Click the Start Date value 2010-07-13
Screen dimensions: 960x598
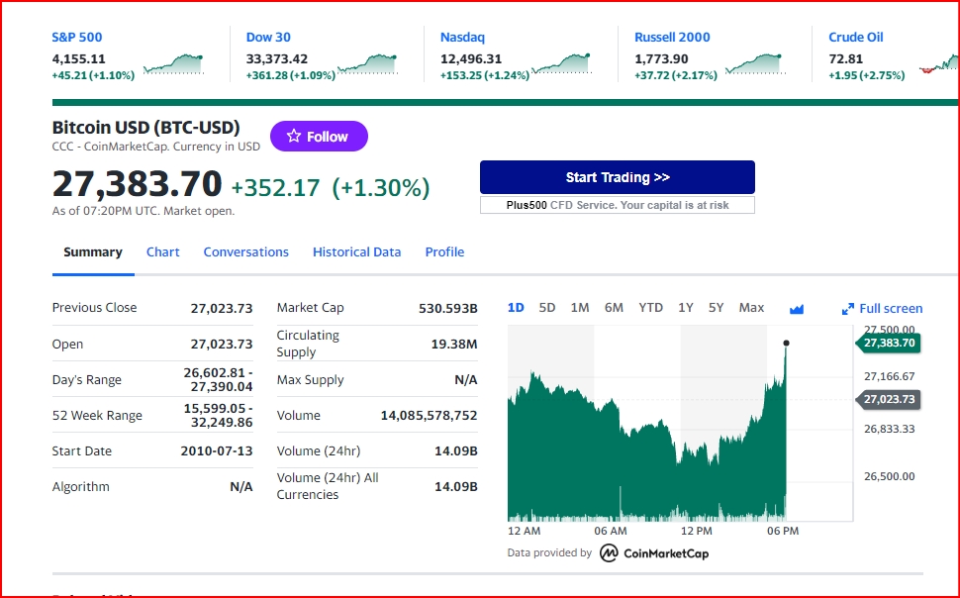[217, 450]
